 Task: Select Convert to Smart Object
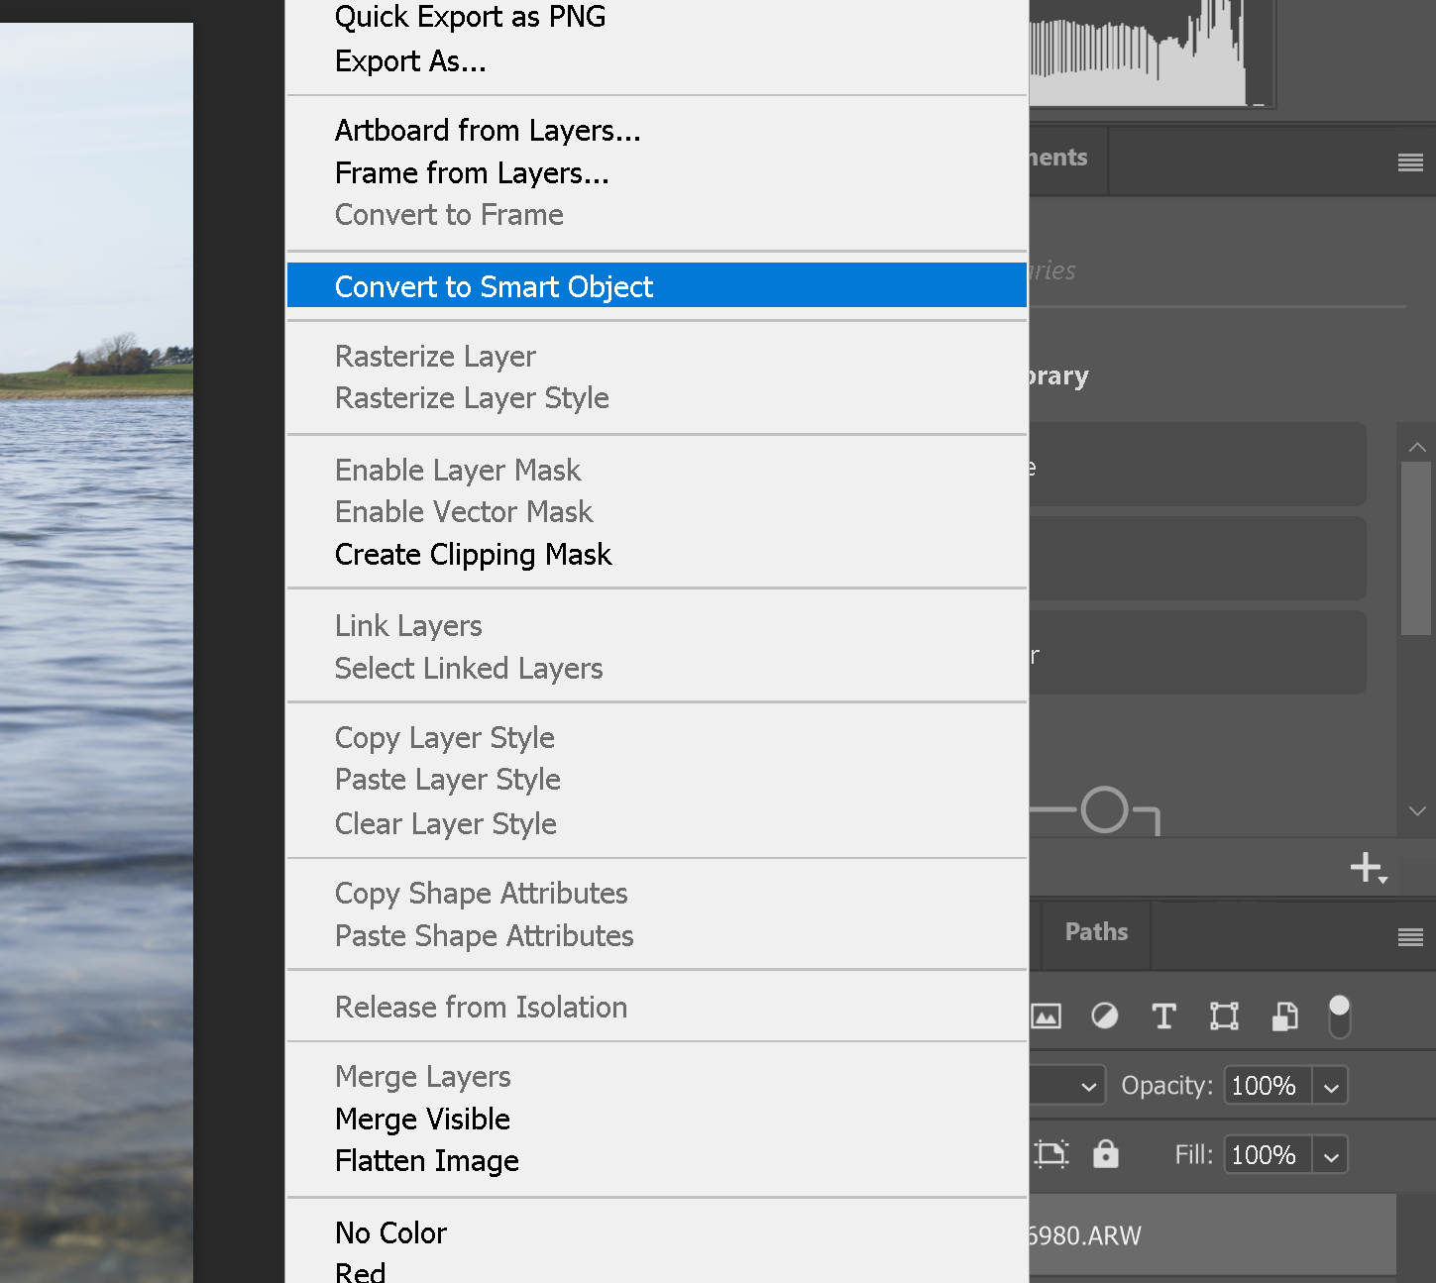(x=494, y=286)
